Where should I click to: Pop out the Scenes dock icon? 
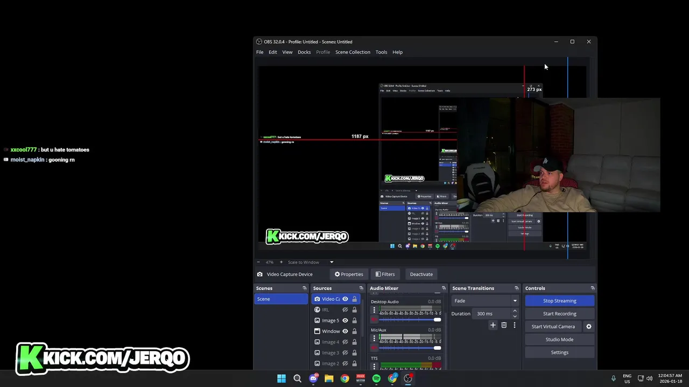pos(304,288)
